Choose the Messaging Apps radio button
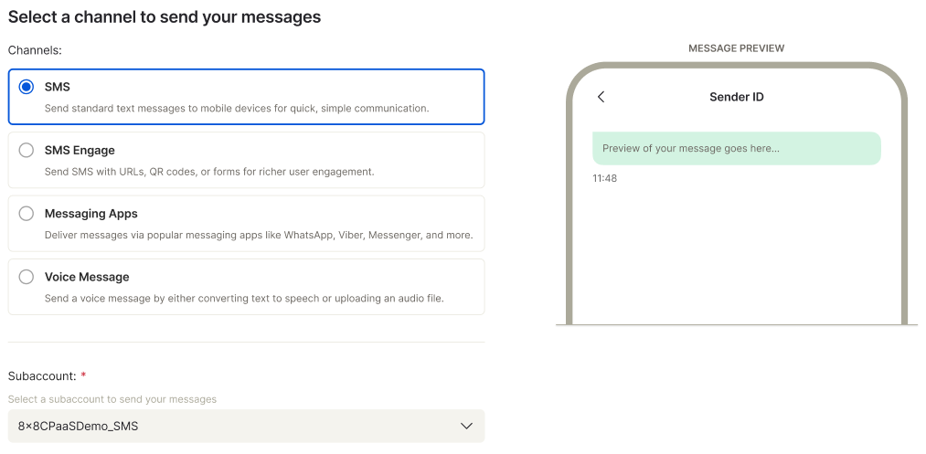The image size is (926, 454). pyautogui.click(x=27, y=214)
